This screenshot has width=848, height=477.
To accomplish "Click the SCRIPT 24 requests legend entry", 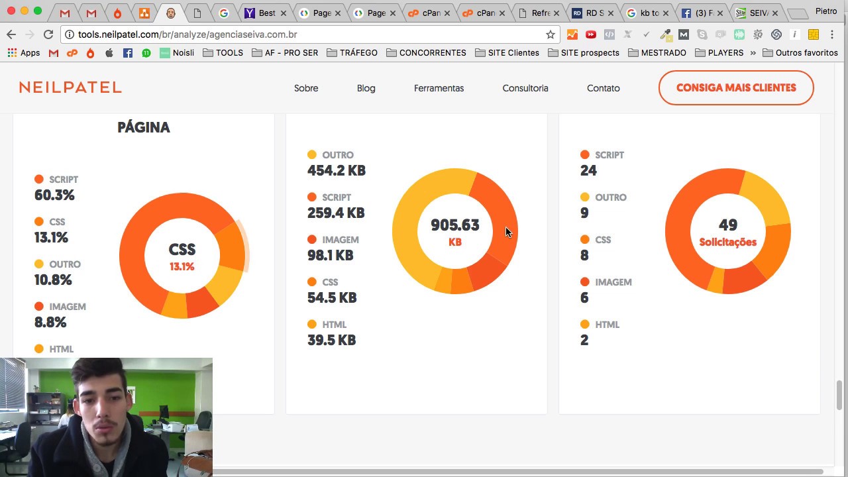I will 602,163.
